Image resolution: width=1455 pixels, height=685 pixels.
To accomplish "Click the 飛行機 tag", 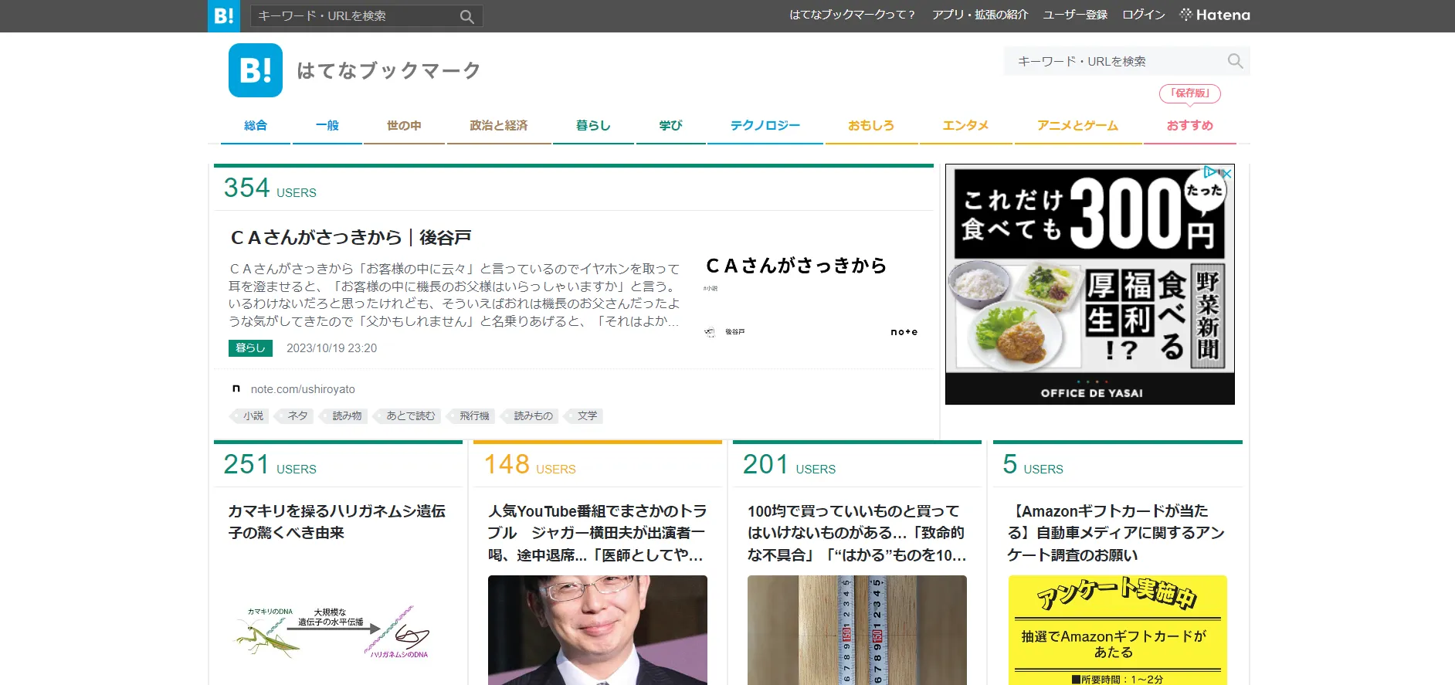I will [x=472, y=415].
